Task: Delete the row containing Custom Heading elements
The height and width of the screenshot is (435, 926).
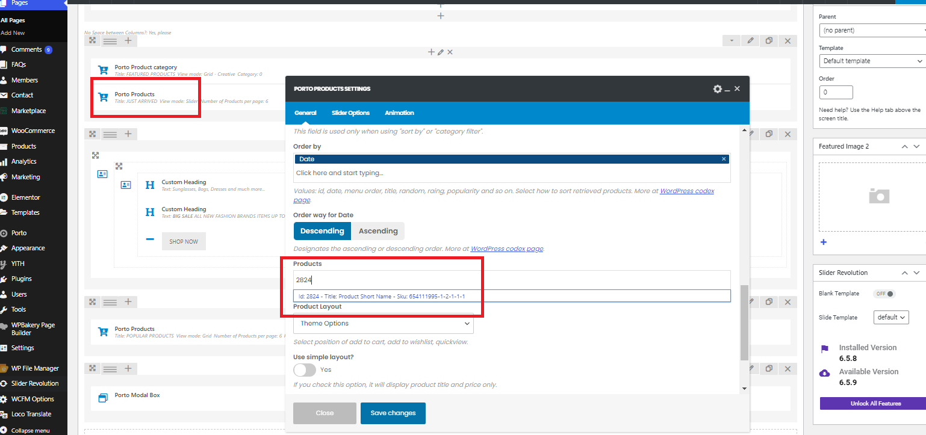Action: [788, 134]
